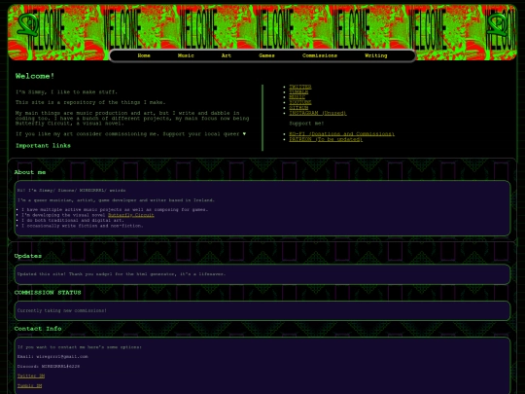Screen dimensions: 525x394
Task: Switch to the Writing page
Action: 376,55
